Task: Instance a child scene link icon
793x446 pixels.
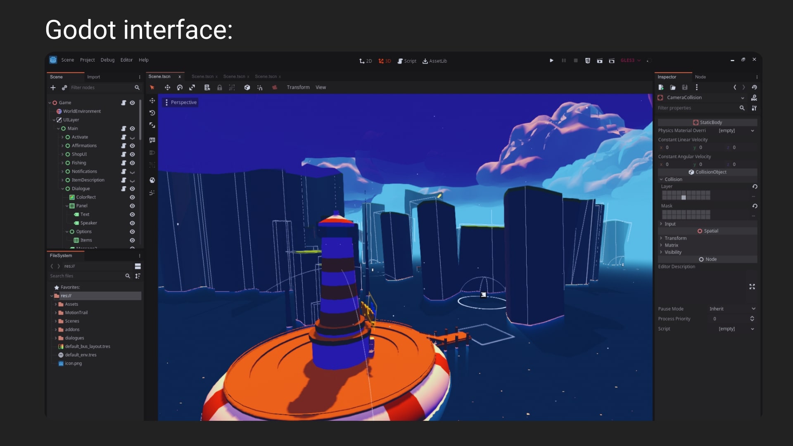Action: click(64, 88)
